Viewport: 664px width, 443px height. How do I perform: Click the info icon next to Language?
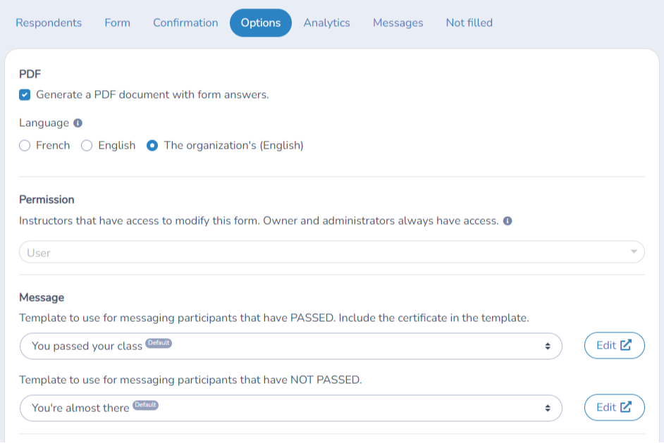pos(78,123)
